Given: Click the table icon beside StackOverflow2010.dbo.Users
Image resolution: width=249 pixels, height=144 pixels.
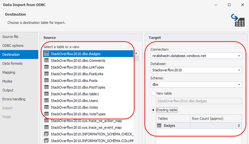Looking at the screenshot, I should coord(46,100).
